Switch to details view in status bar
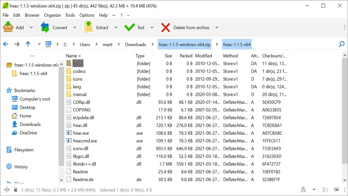The width and height of the screenshot is (348, 196). (326, 190)
